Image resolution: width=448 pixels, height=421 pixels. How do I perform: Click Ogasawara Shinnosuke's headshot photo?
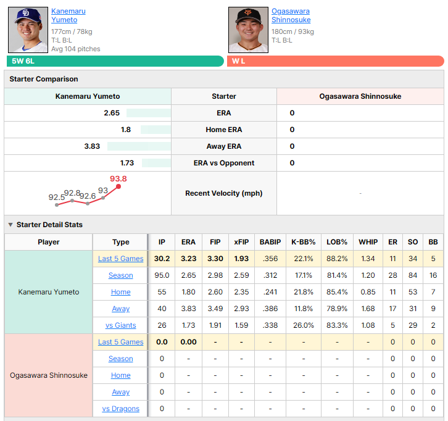(248, 30)
